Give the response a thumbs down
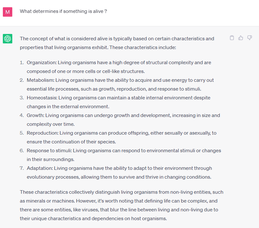Screen dimensions: 259x228 [x=250, y=38]
